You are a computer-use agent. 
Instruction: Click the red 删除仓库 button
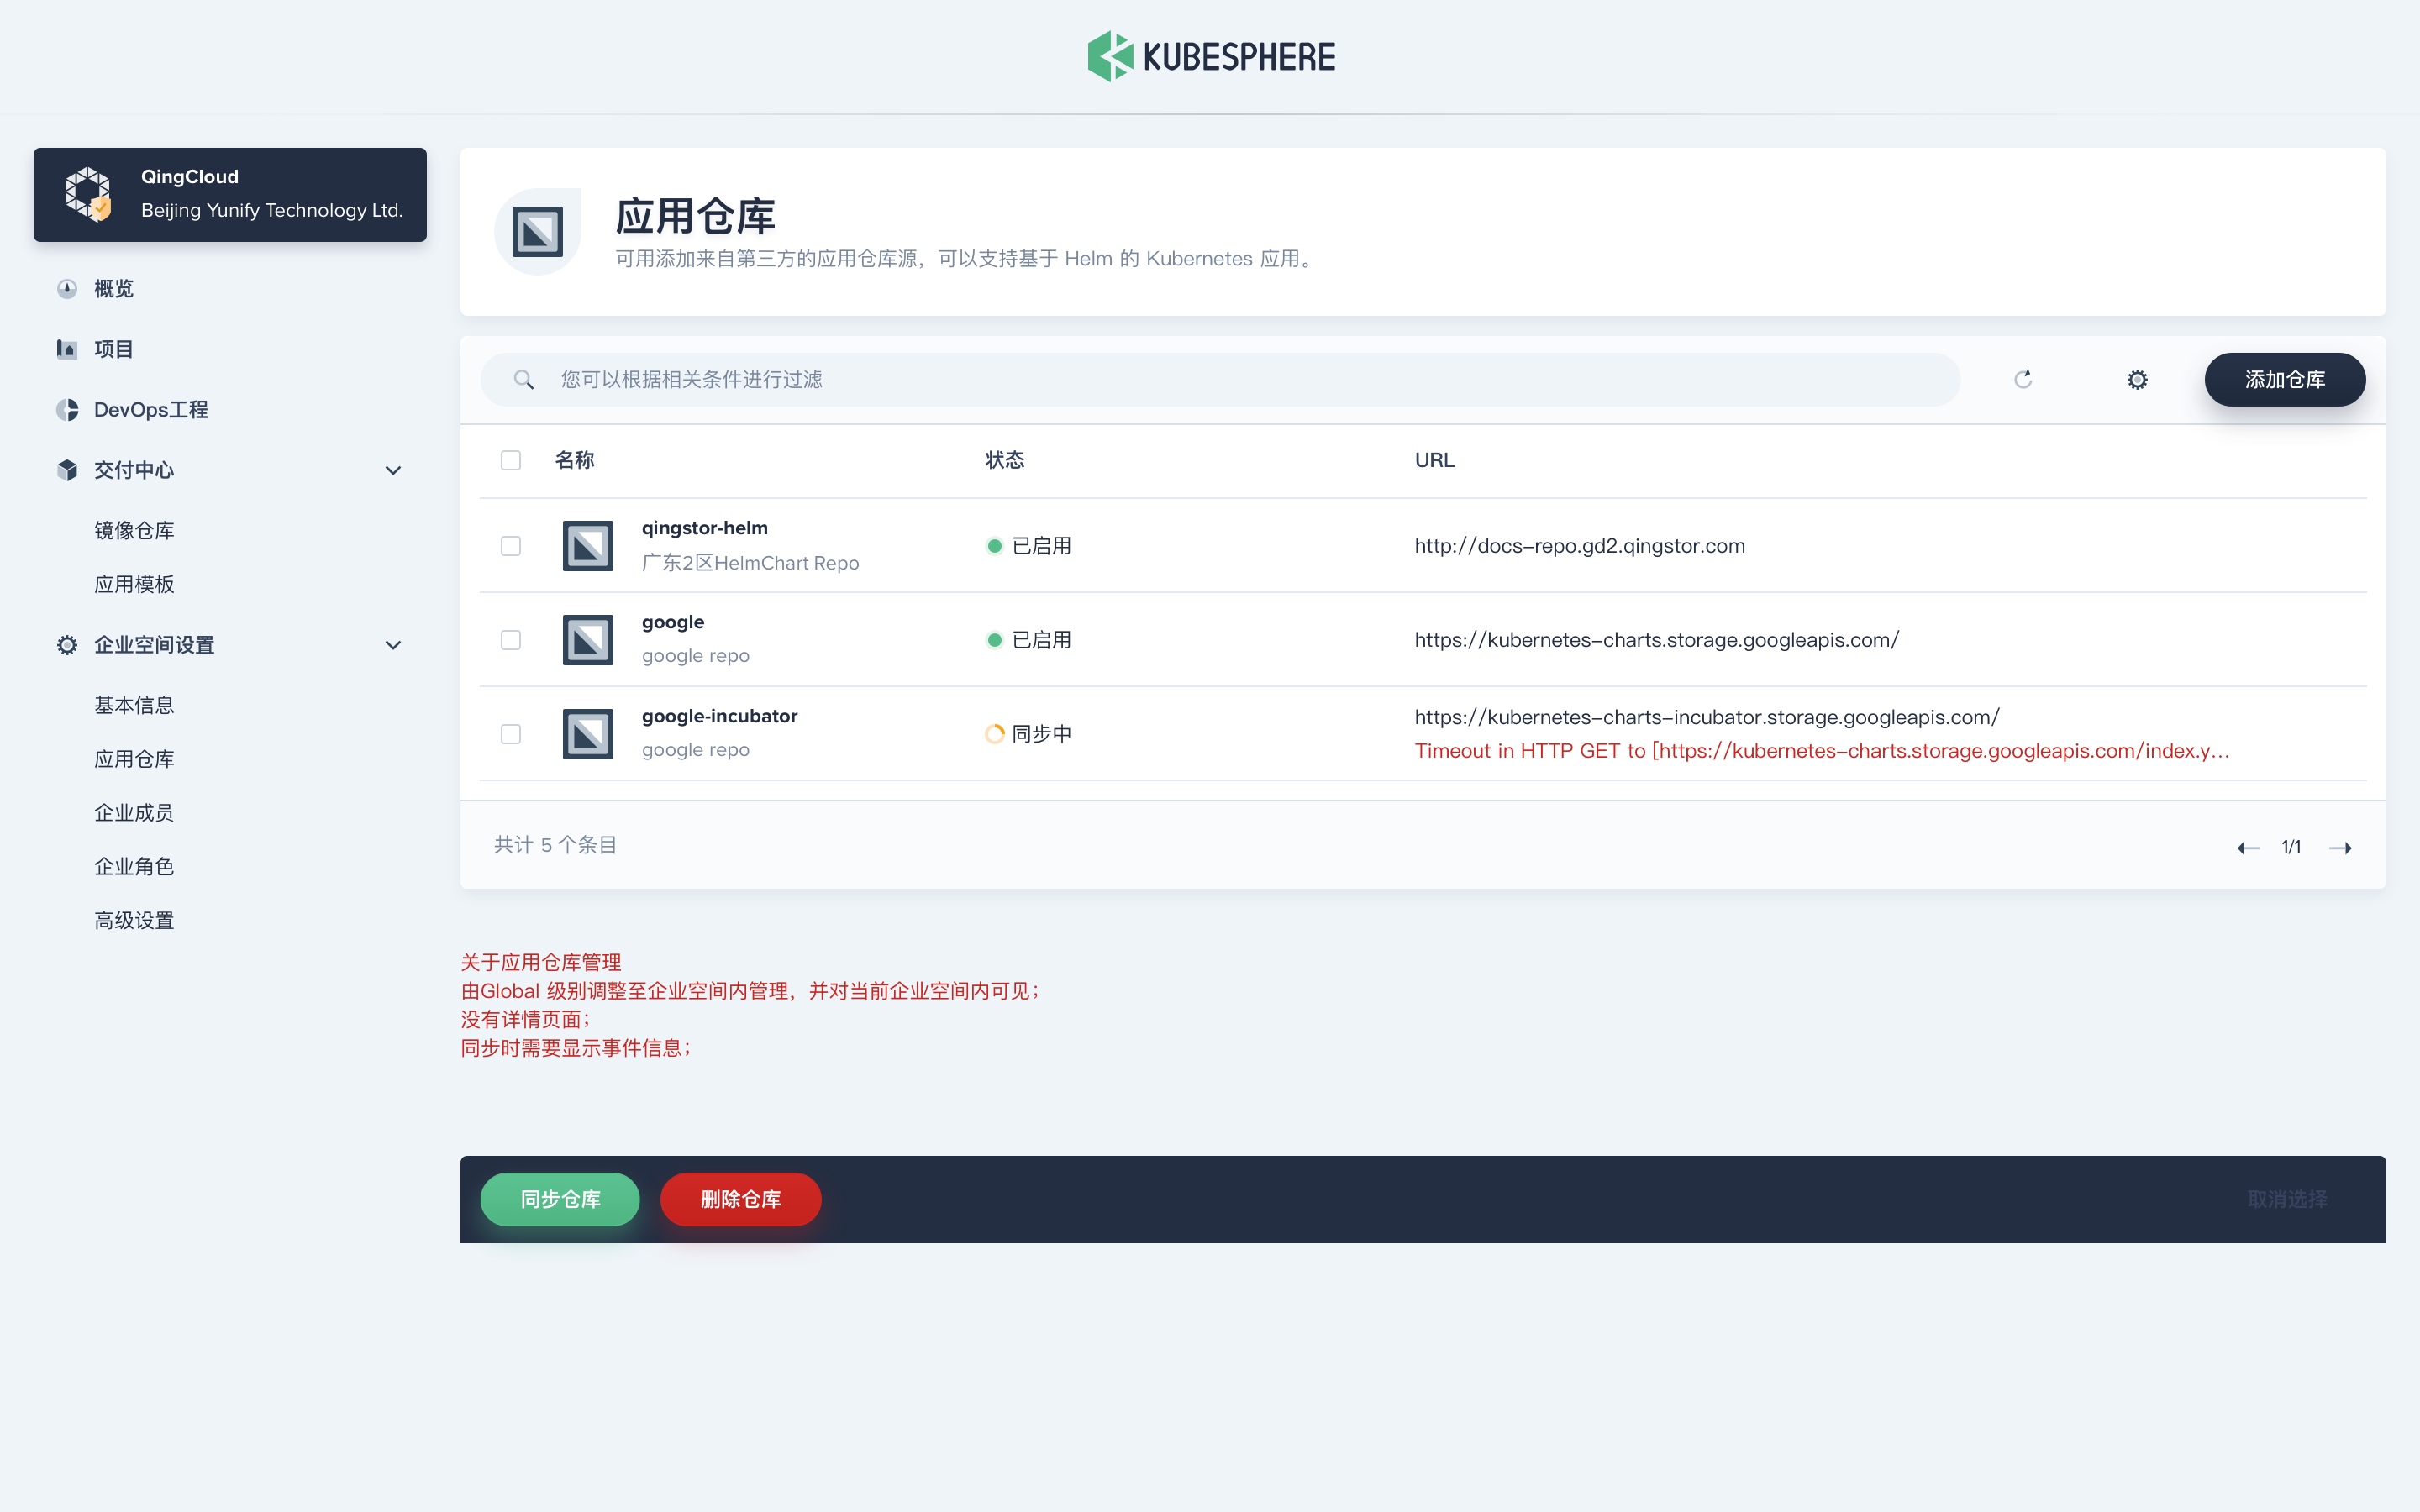click(x=740, y=1199)
